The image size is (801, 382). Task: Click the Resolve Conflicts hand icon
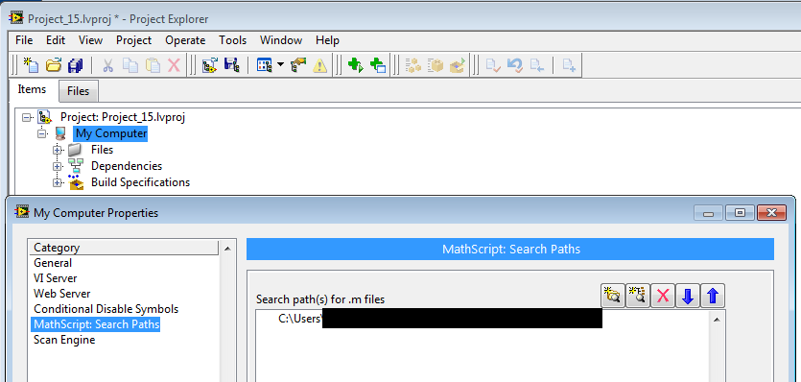(x=297, y=65)
